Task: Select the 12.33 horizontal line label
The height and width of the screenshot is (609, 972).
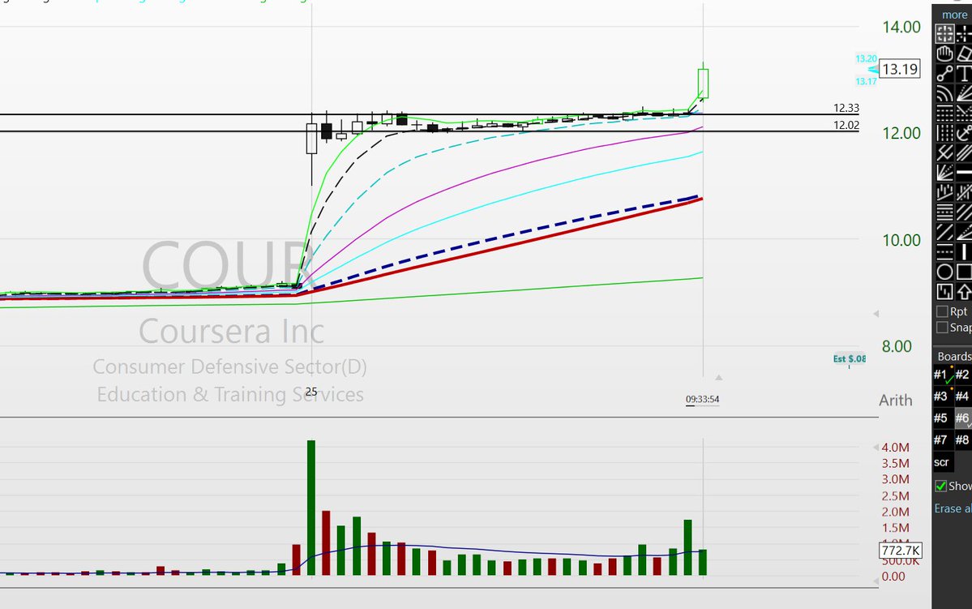Action: [x=846, y=108]
